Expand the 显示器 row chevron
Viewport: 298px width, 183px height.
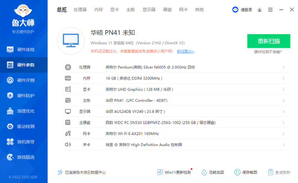tap(283, 112)
